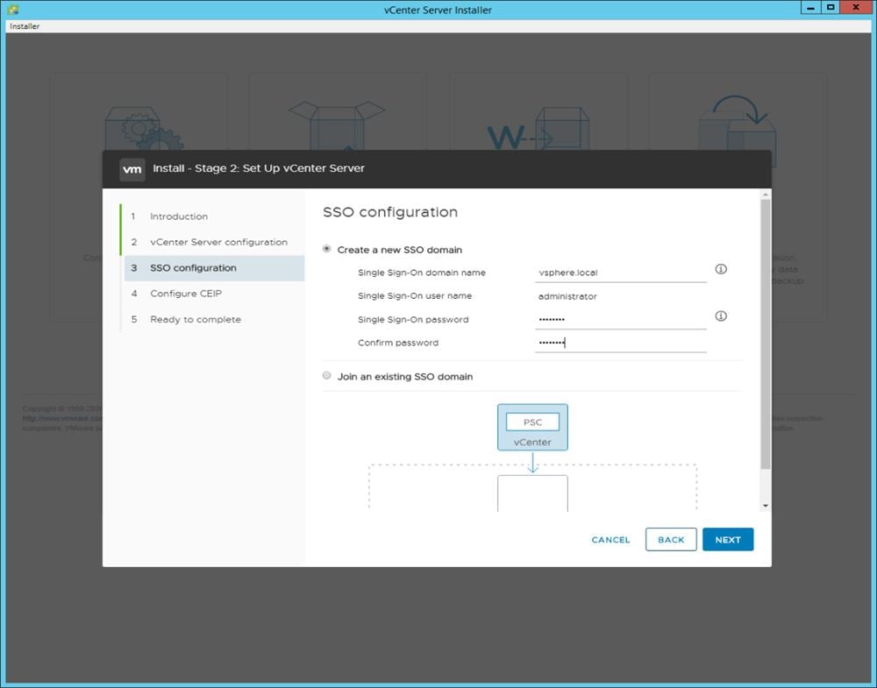Click the empty appliance box below the PSC diagram

tap(532, 491)
